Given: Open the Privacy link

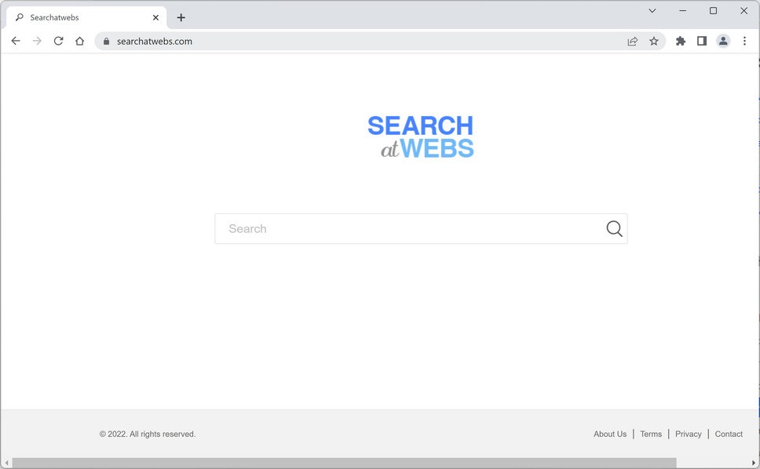Looking at the screenshot, I should [689, 434].
